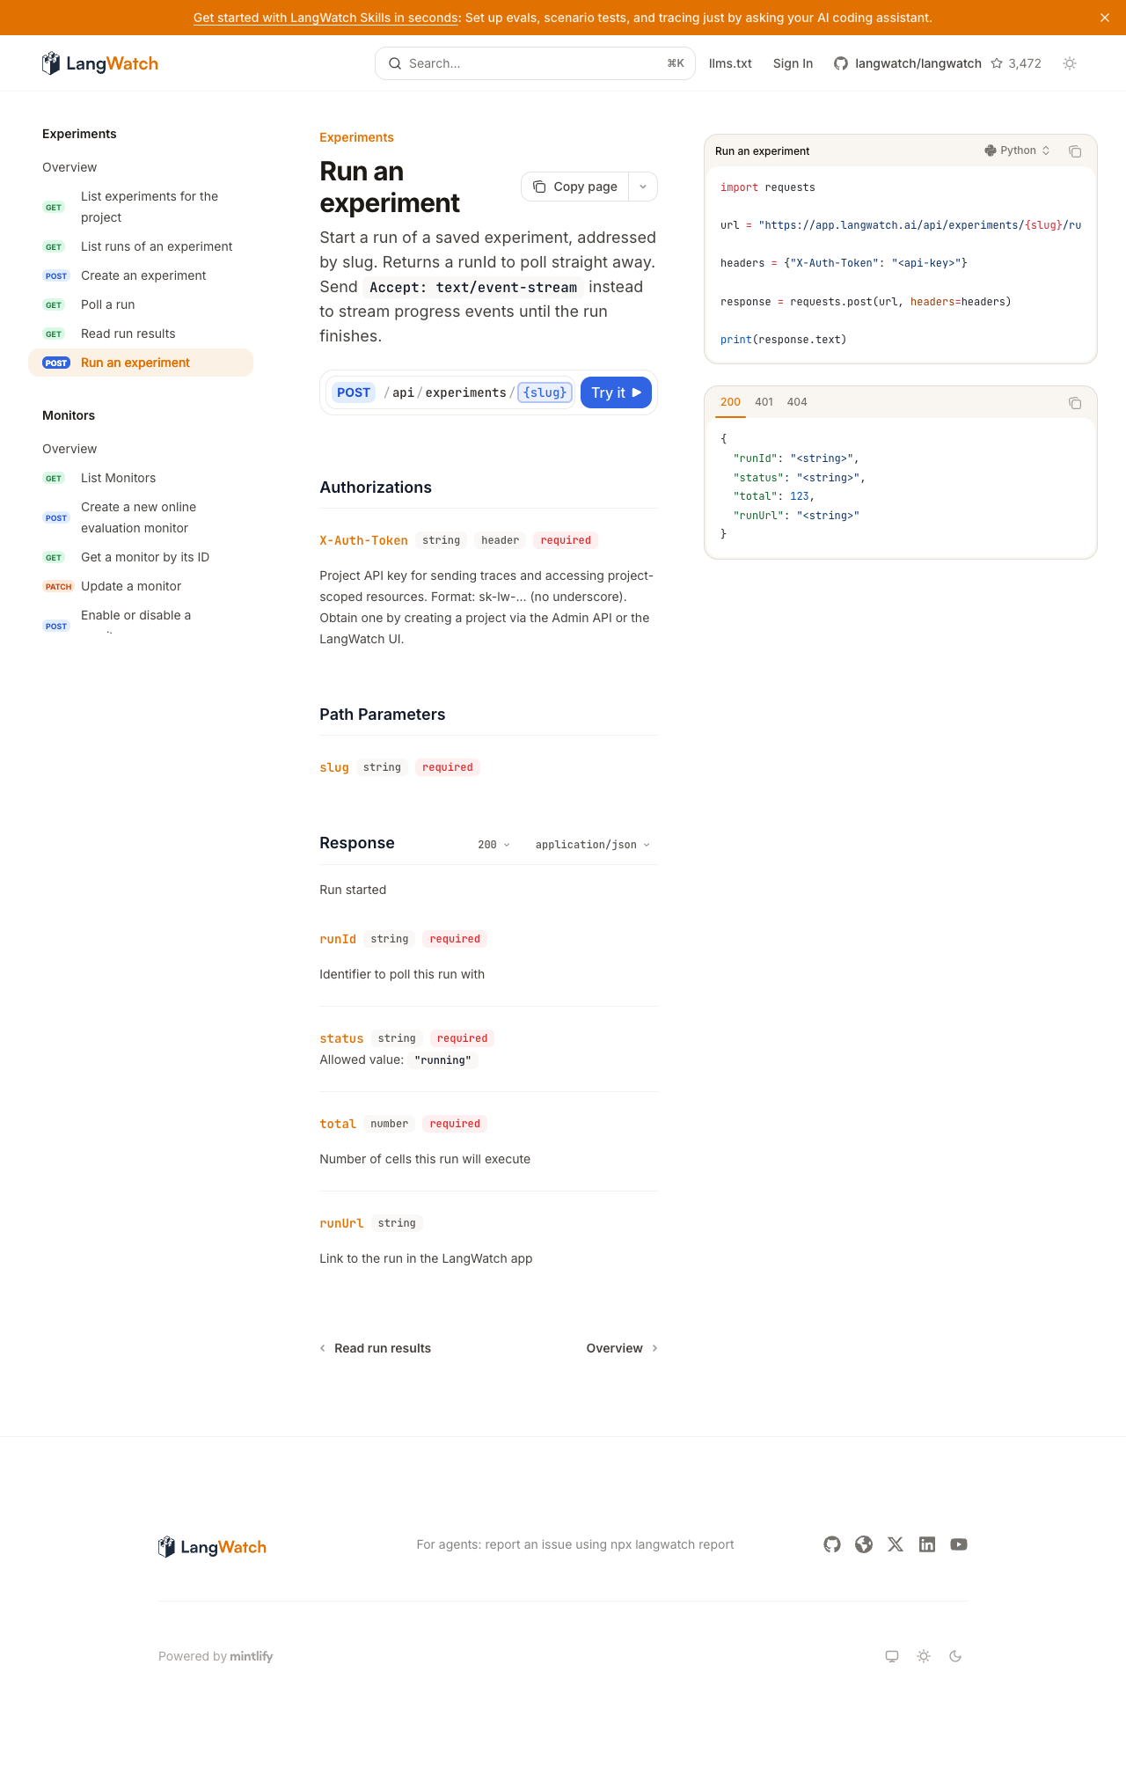Image resolution: width=1126 pixels, height=1767 pixels.
Task: Click the Search input field
Action: [x=535, y=63]
